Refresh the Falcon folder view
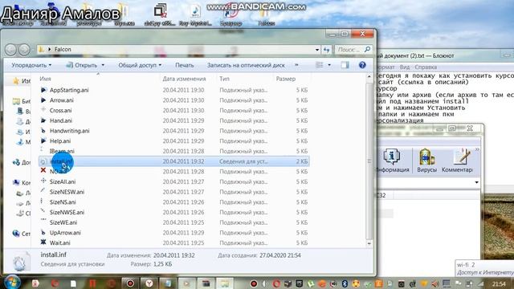This screenshot has height=289, width=514. 326,50
